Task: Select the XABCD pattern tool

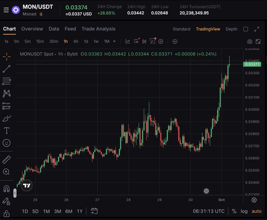Action: coord(7,94)
